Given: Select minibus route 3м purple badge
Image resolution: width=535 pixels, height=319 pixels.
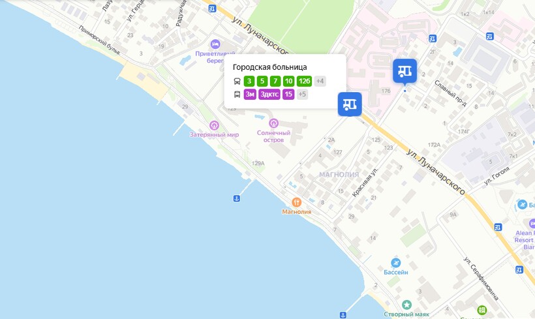Looking at the screenshot, I should 250,94.
